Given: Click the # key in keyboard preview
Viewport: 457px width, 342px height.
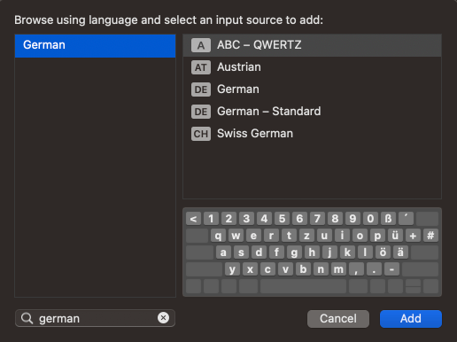Looking at the screenshot, I should click(x=430, y=236).
